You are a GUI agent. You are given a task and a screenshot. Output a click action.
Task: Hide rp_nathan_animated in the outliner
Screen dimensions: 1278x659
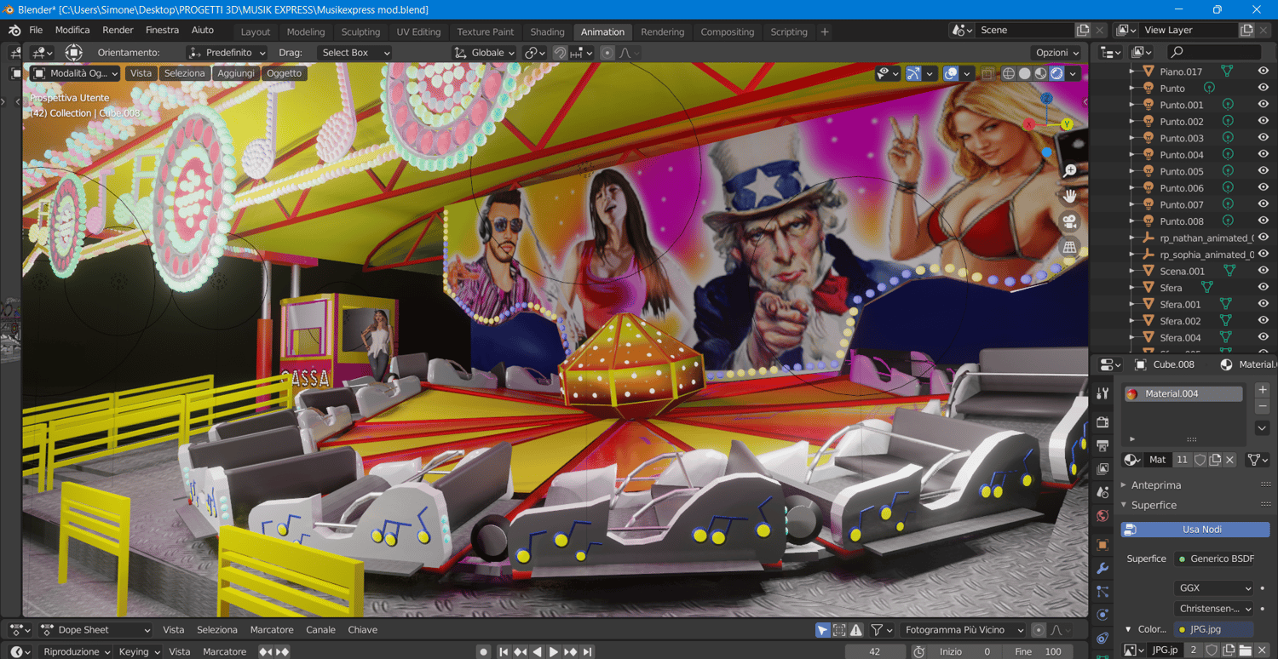[1264, 238]
